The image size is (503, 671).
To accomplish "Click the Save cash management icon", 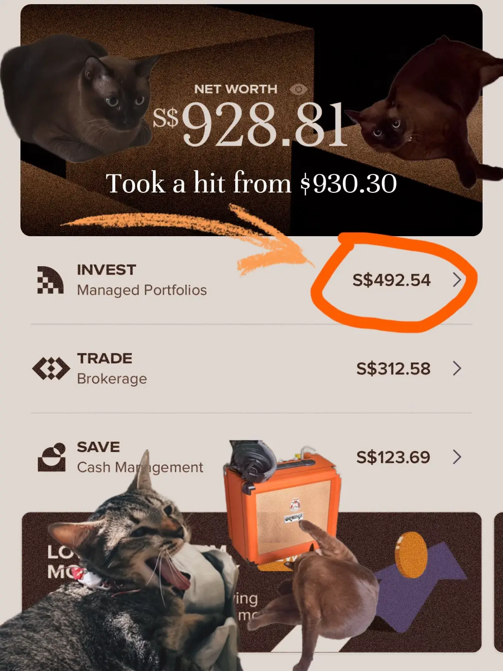I will click(52, 457).
